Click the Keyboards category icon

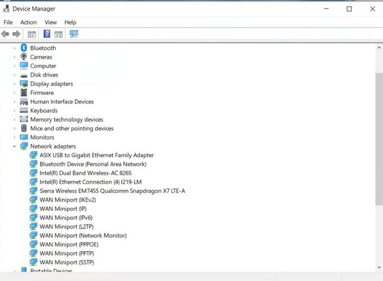24,110
